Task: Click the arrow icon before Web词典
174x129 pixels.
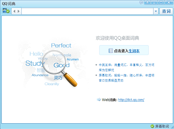Action: (x=99, y=100)
